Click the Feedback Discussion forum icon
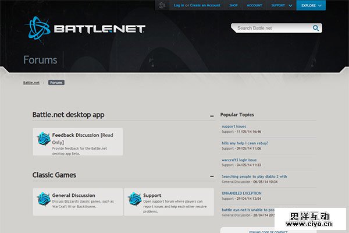Image resolution: width=349 pixels, height=233 pixels. point(44,139)
